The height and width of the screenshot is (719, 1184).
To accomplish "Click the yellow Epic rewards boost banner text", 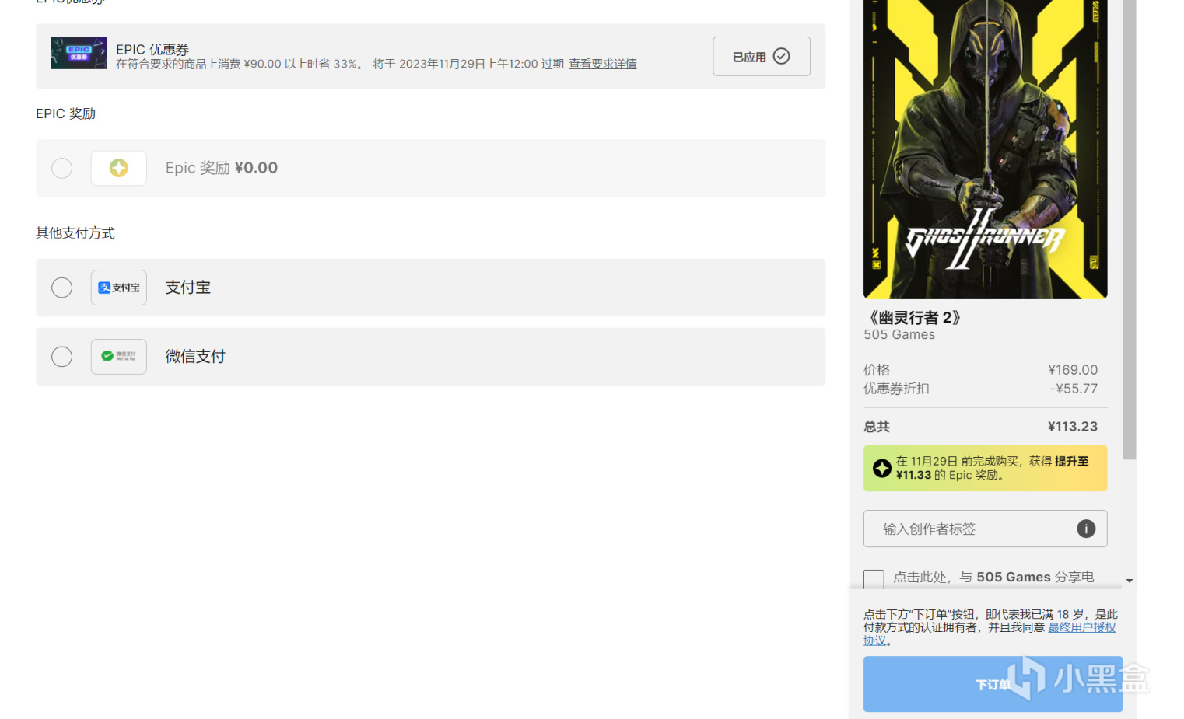I will [x=992, y=468].
